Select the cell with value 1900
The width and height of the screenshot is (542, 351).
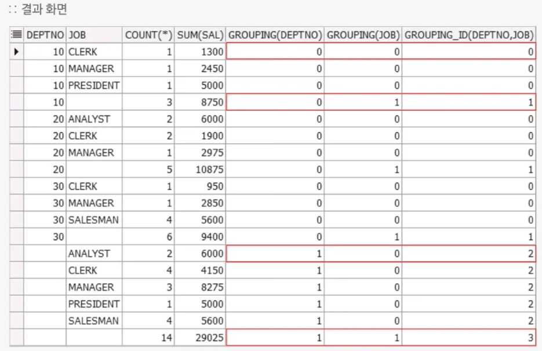pos(200,136)
